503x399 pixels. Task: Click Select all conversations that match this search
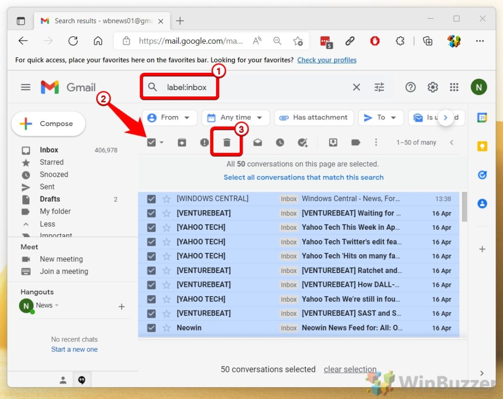click(304, 177)
